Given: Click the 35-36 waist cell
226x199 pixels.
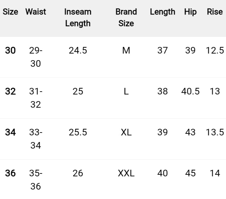Looking at the screenshot, I should pos(36,180).
